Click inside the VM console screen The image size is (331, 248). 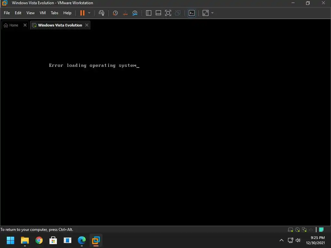165,128
